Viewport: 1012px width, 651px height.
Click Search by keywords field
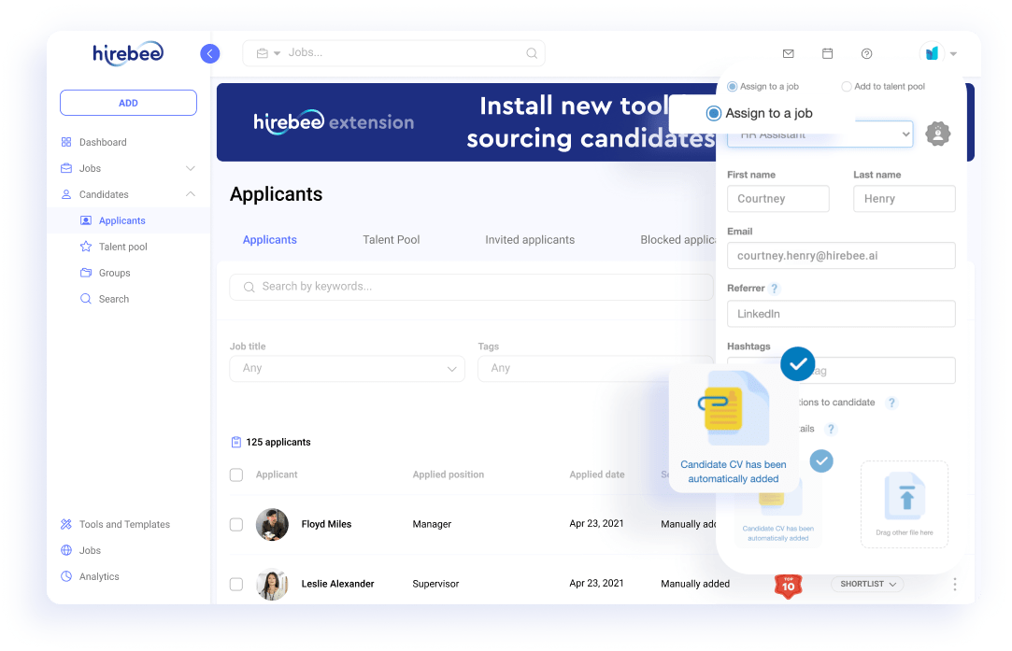[471, 287]
